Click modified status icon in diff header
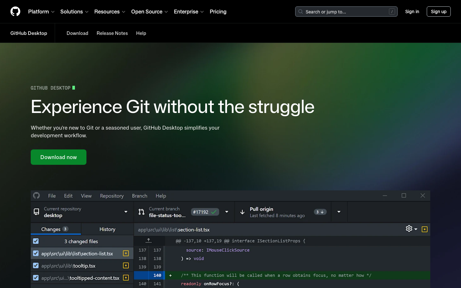 click(425, 229)
